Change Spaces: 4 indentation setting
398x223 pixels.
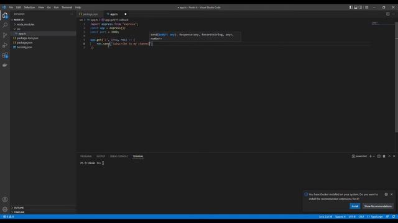tap(340, 217)
